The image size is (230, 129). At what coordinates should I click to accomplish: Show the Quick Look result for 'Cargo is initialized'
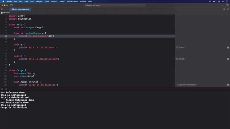228,85
